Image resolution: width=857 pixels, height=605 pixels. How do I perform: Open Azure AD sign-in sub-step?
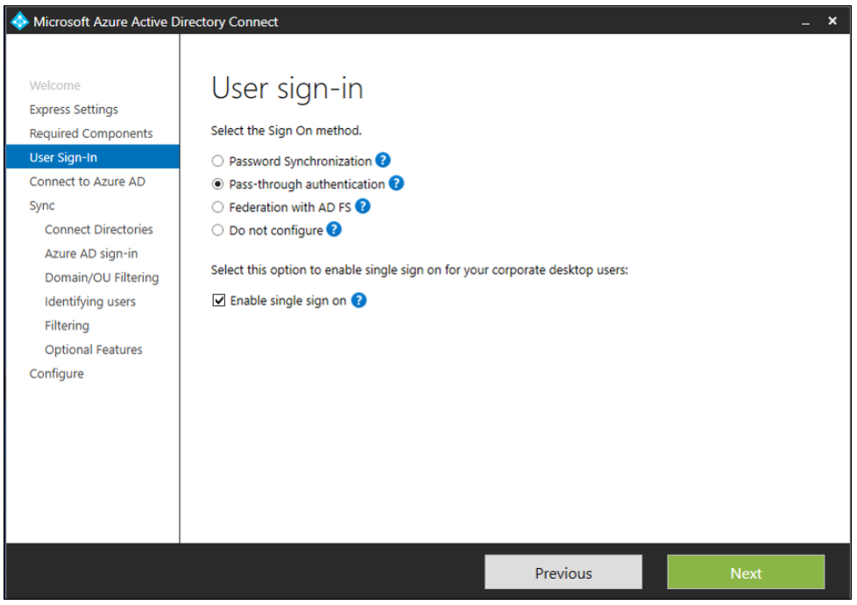(x=91, y=253)
